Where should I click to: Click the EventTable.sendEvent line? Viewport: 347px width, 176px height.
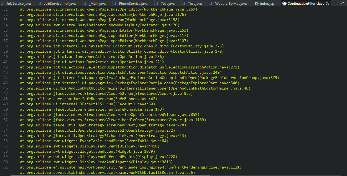[94, 141]
